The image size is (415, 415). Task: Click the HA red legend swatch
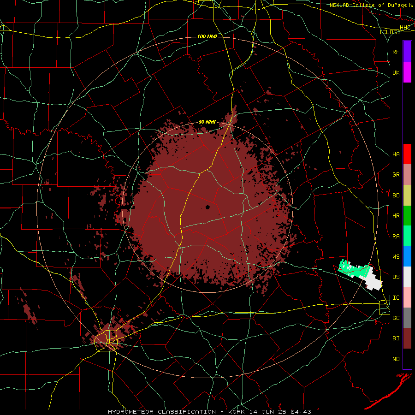(x=407, y=154)
